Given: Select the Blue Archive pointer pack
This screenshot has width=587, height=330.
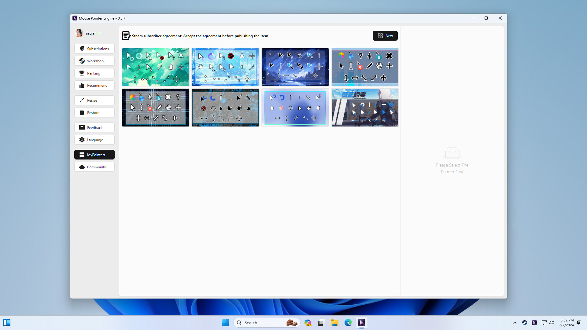Looking at the screenshot, I should click(x=365, y=108).
